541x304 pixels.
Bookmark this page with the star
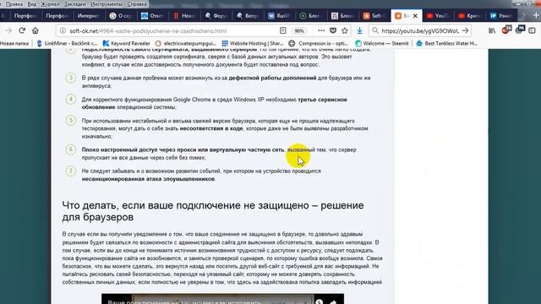click(344, 30)
